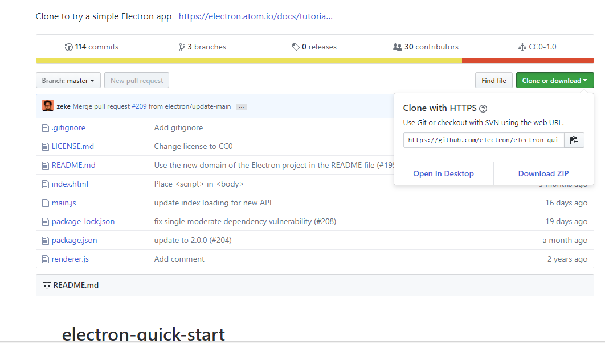The image size is (605, 343).
Task: Open the package.json file
Action: pos(75,241)
